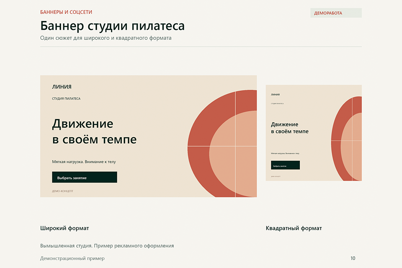Screen dimensions: 402x268
Task: Click the 'Выбрать занятие' button in square banner
Action: click(285, 165)
